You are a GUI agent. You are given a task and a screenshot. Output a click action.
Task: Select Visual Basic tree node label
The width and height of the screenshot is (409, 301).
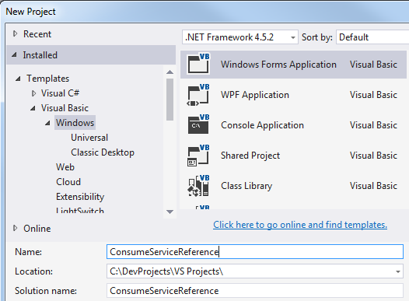tap(65, 108)
